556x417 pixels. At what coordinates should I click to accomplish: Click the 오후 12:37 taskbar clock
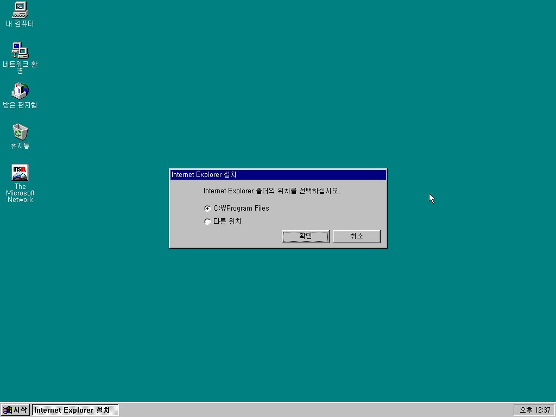(534, 410)
